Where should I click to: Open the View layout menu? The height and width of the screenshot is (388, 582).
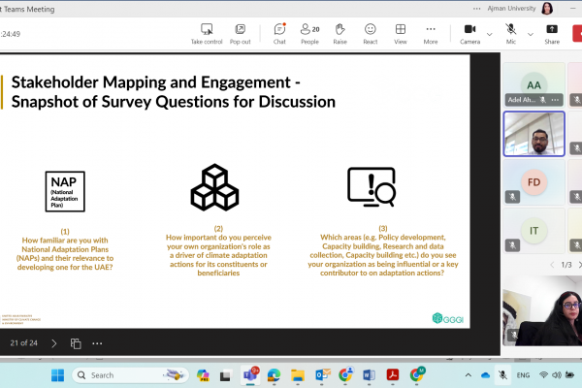click(400, 33)
